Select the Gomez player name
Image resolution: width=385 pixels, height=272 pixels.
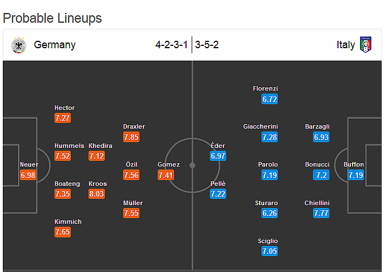coord(168,165)
